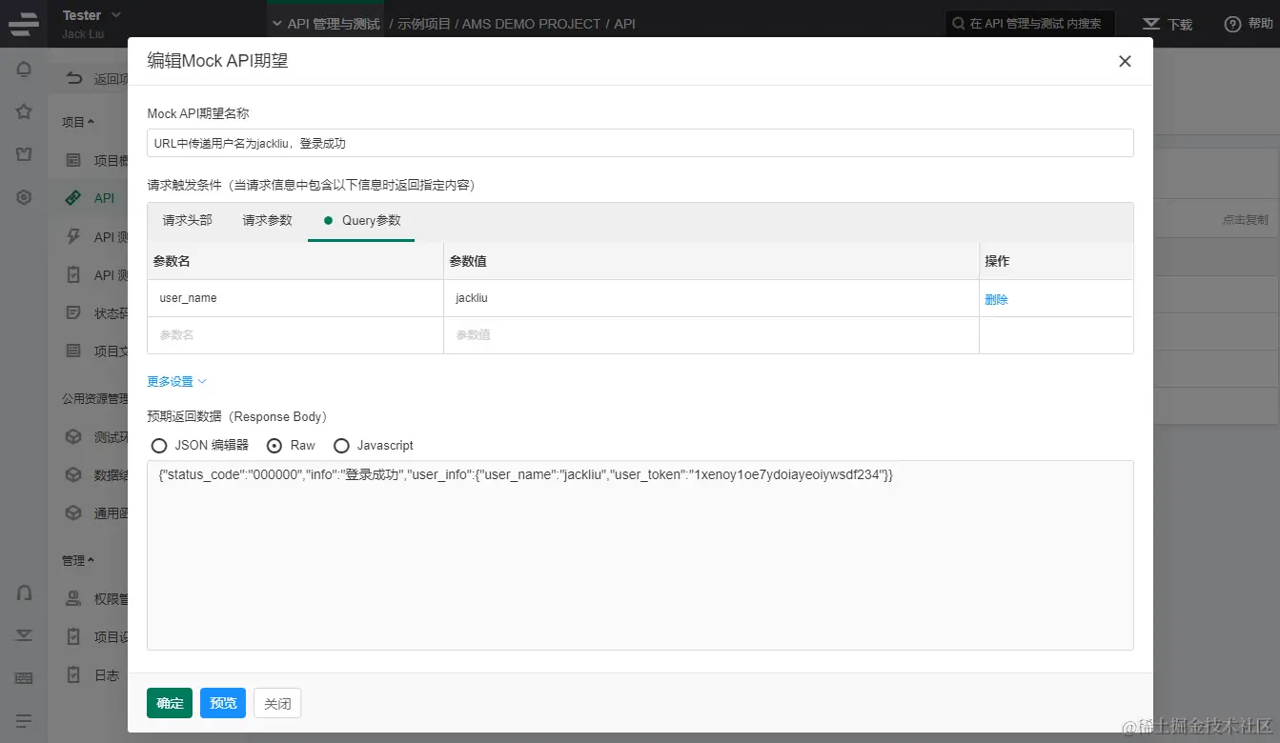Select the Raw radio button
This screenshot has width=1280, height=743.
(x=274, y=445)
